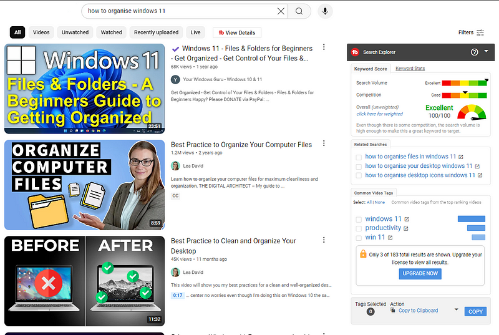This screenshot has height=335, width=499.
Task: Open more options for Clean and Organize Your Desktop video
Action: click(x=324, y=240)
